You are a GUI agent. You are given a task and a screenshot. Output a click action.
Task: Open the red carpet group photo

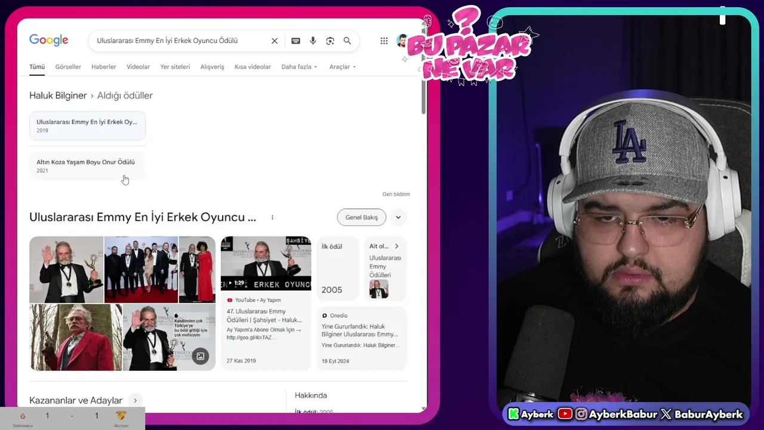pyautogui.click(x=141, y=270)
